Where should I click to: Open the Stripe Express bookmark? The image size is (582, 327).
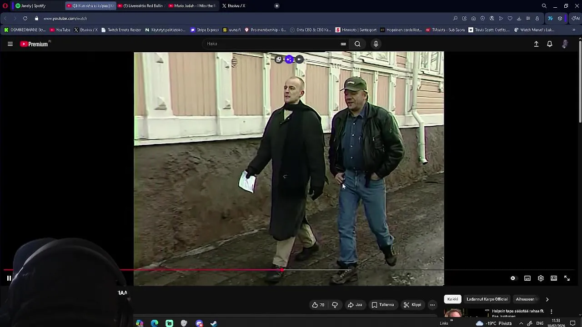tap(205, 30)
